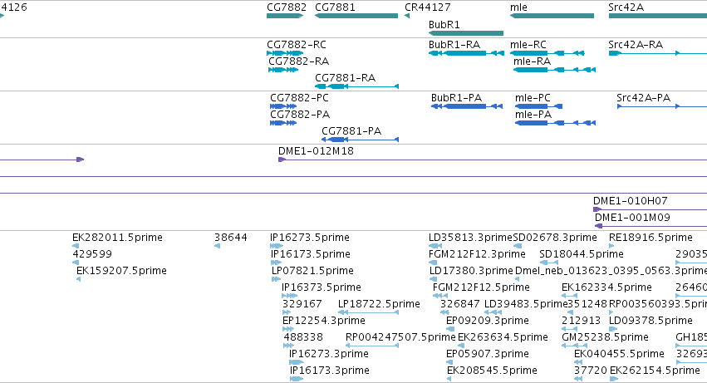This screenshot has width=707, height=383.
Task: Select the CR44127 gene arrow
Action: point(407,16)
